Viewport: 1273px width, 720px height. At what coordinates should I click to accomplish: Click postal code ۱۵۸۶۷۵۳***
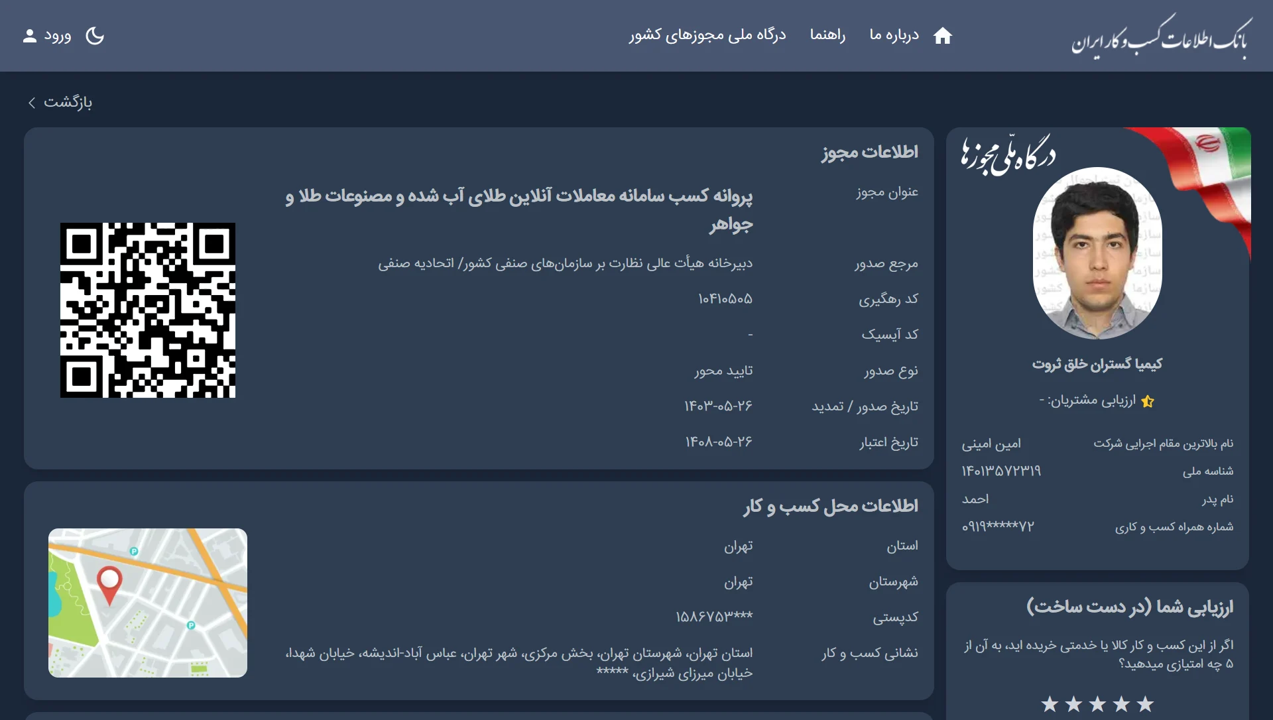(714, 617)
